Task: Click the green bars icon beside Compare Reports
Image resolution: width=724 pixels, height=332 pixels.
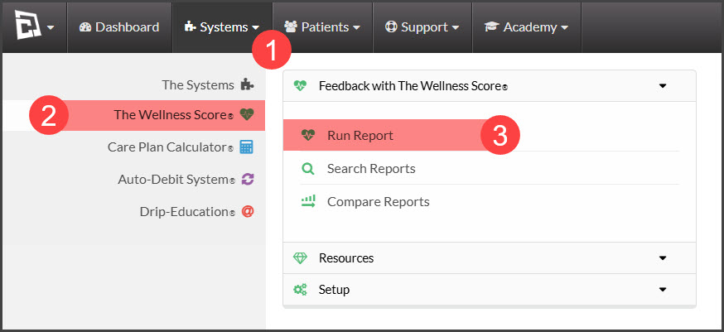Action: [x=307, y=201]
